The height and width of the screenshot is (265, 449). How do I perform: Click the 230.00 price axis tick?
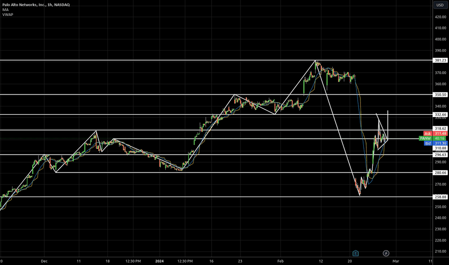pyautogui.click(x=440, y=229)
